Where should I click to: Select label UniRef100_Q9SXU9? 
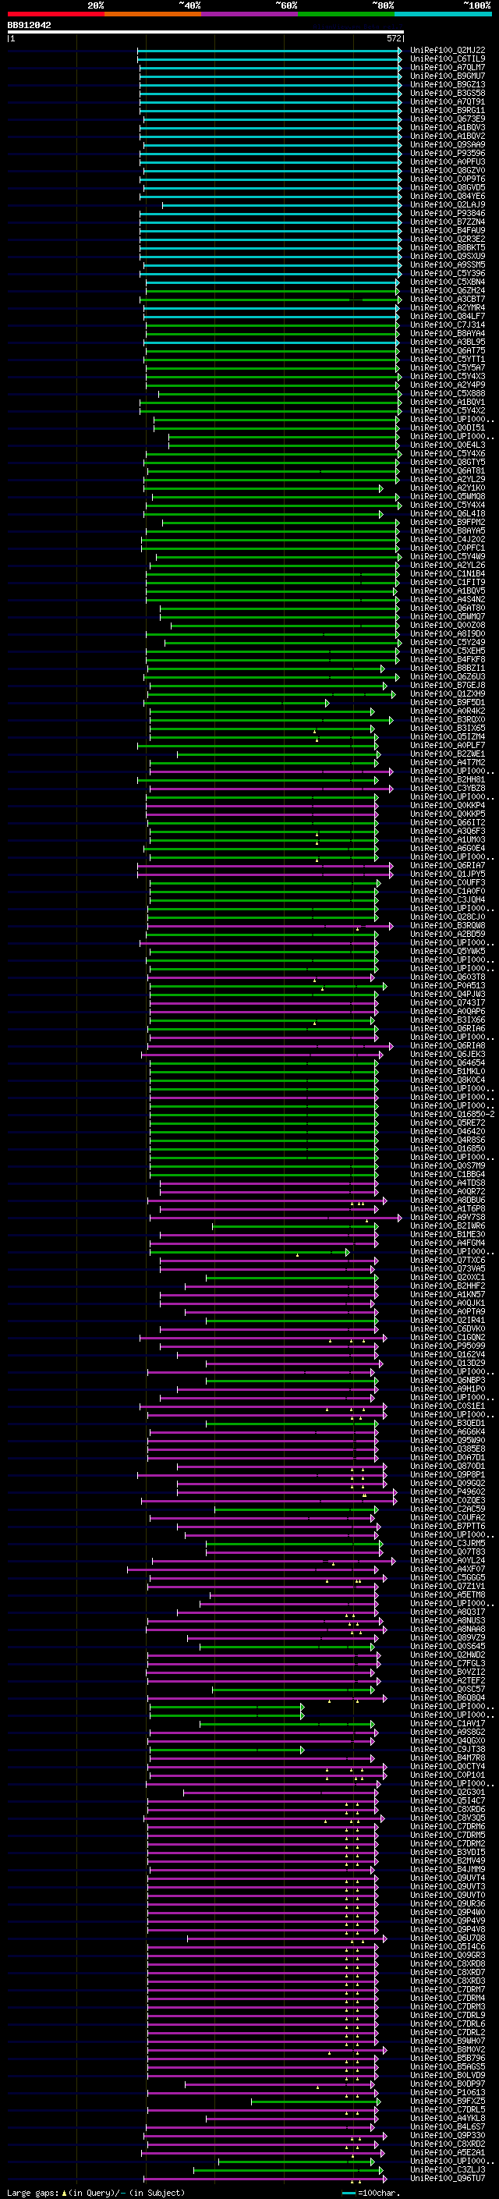(448, 256)
